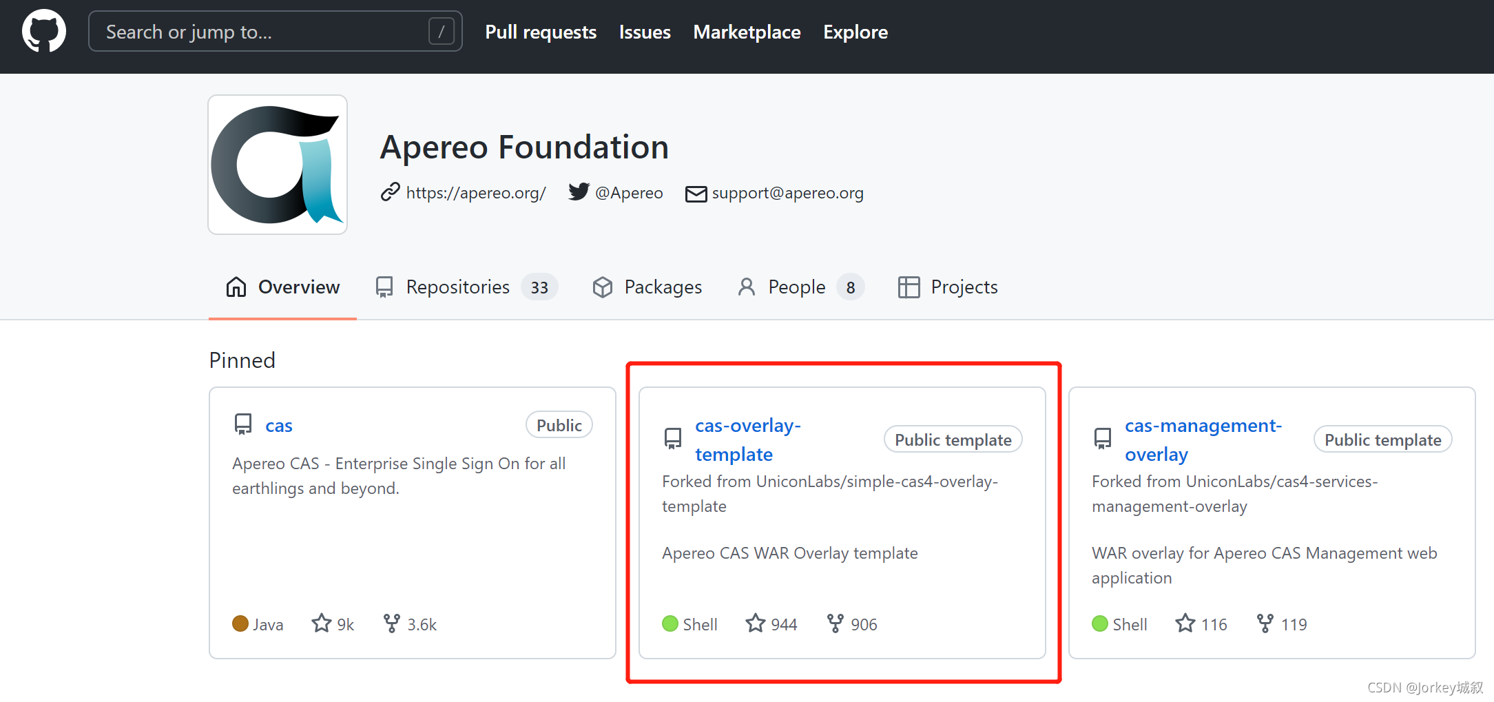Open the 119 forks count
This screenshot has height=702, width=1494.
coord(1294,625)
